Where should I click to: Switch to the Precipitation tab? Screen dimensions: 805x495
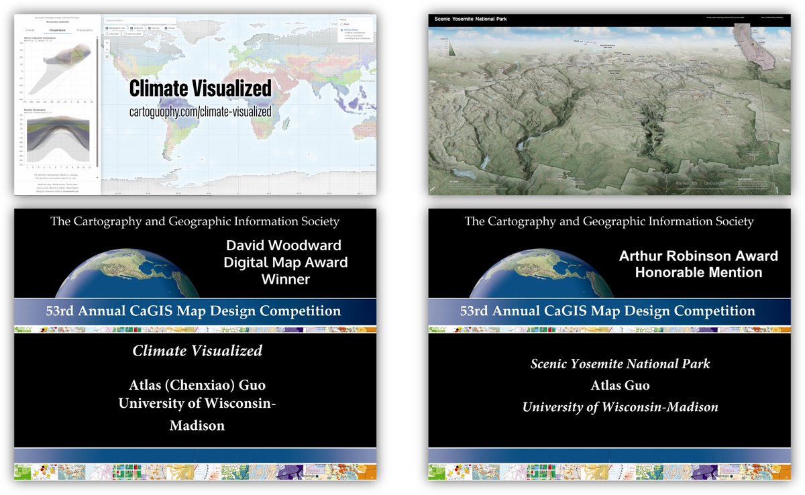click(85, 30)
